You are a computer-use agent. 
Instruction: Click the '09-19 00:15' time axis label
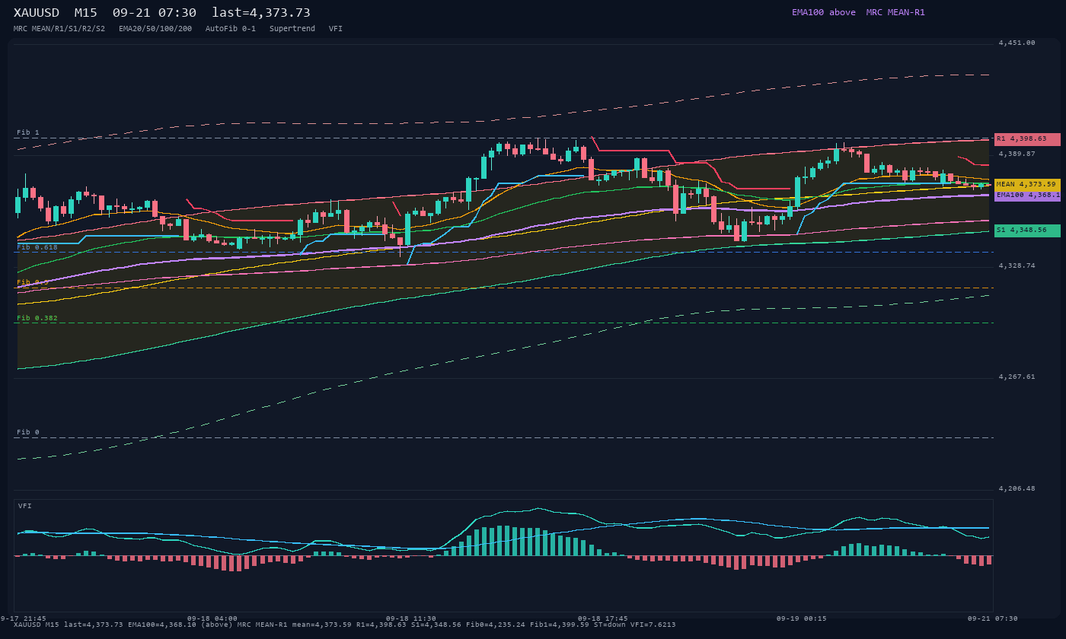[x=801, y=619]
